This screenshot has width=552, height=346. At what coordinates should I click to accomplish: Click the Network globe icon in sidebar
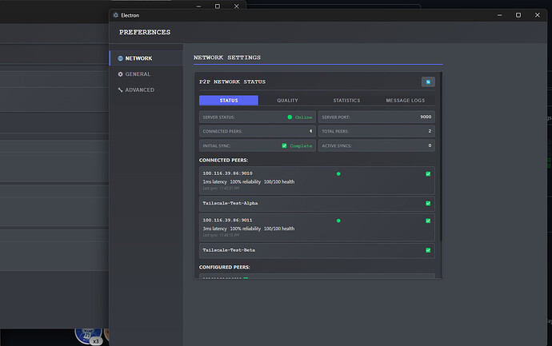pyautogui.click(x=120, y=58)
